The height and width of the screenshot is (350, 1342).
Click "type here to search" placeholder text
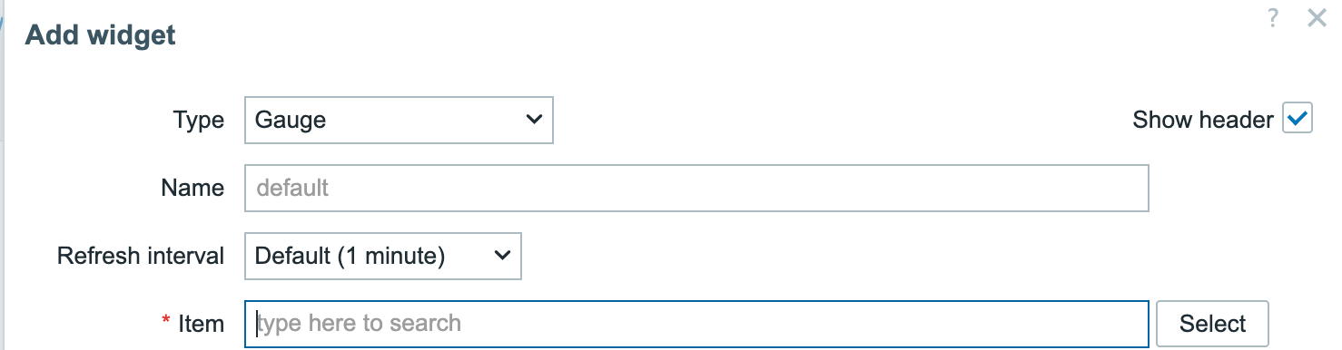360,324
